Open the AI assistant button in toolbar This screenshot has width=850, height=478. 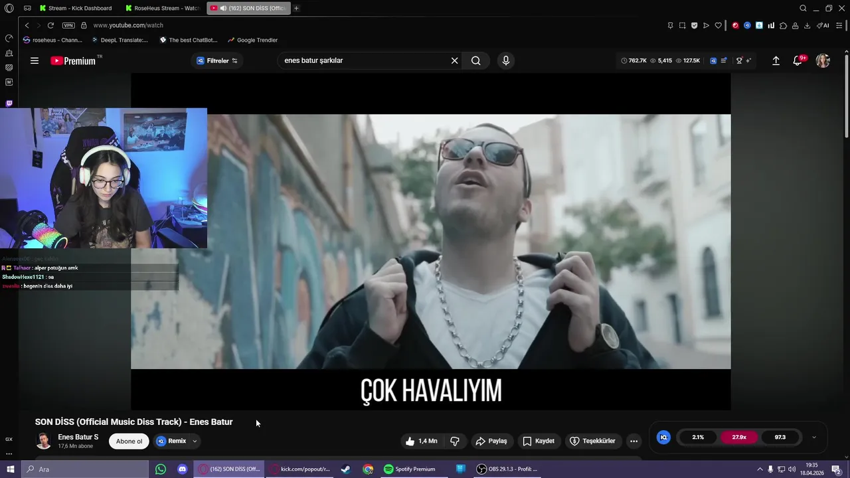click(x=823, y=25)
